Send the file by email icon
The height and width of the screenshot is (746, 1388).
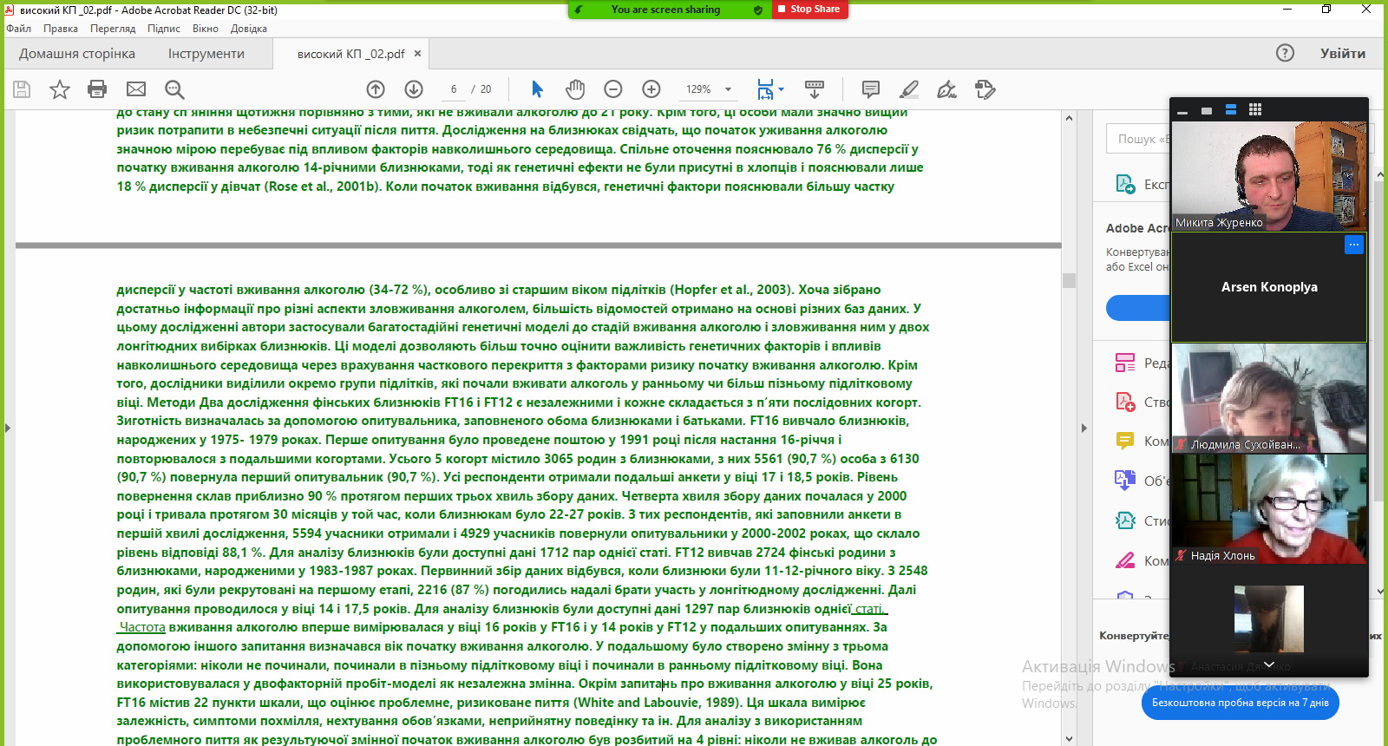(x=136, y=89)
